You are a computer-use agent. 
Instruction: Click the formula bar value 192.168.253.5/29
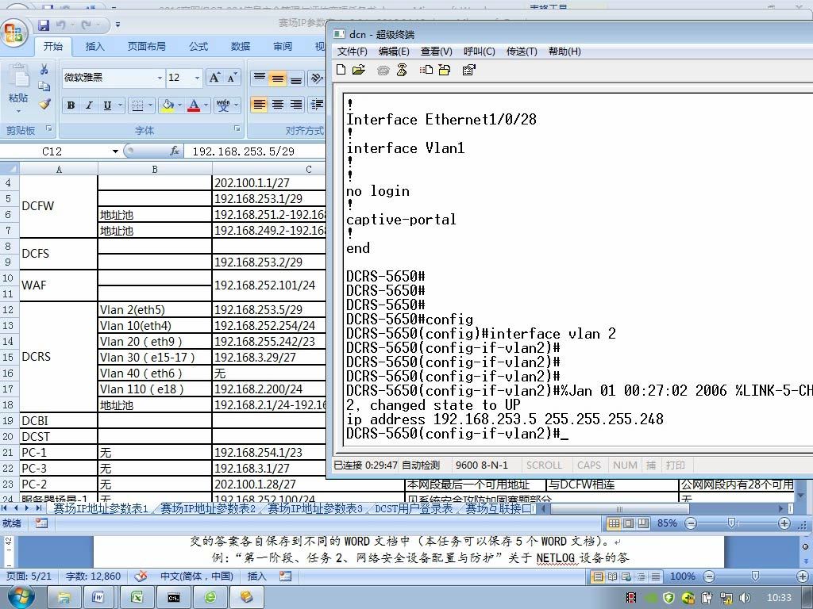pyautogui.click(x=243, y=151)
